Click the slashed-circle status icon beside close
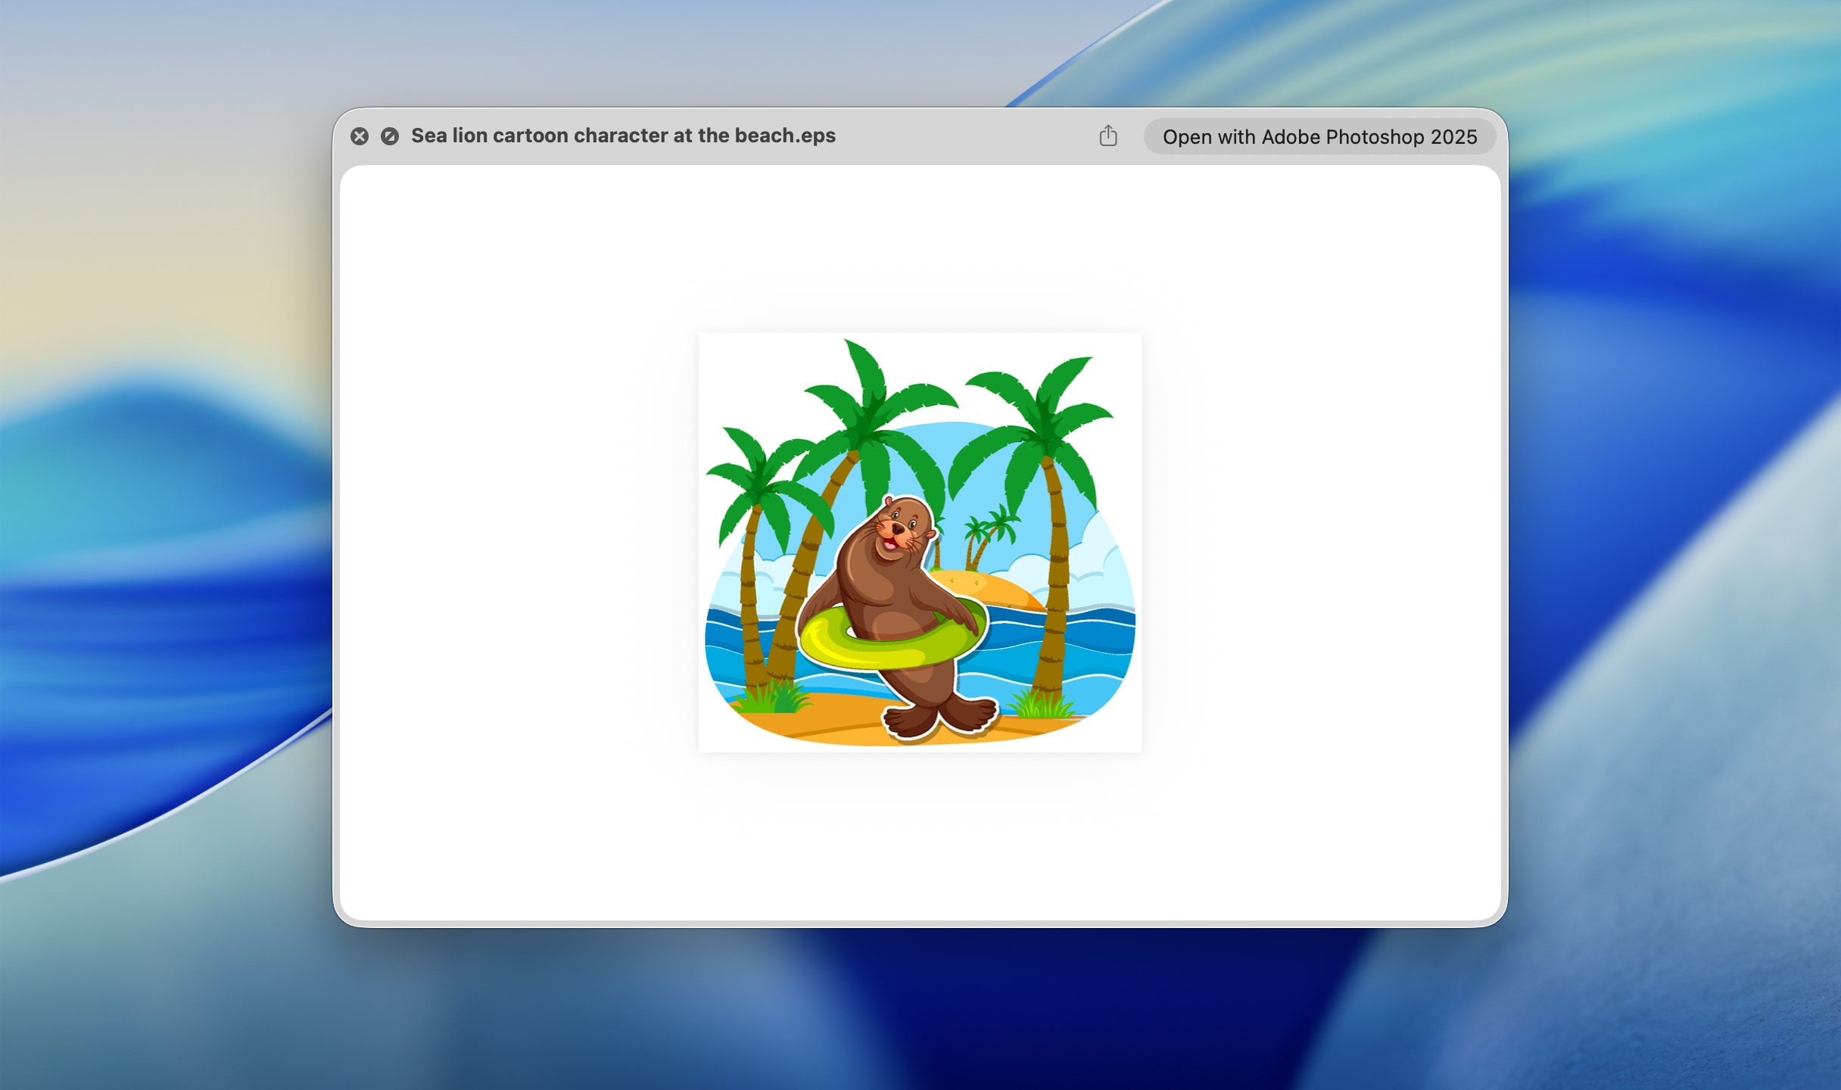 click(x=389, y=135)
